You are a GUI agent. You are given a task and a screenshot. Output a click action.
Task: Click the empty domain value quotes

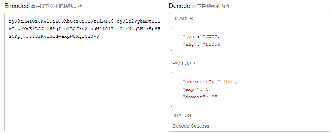tap(214, 97)
